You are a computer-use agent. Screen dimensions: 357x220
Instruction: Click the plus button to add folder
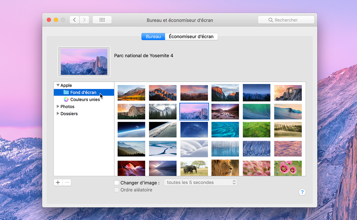[x=58, y=182]
